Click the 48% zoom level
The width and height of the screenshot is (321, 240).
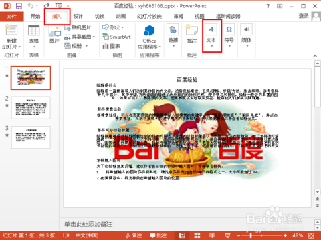(298, 235)
